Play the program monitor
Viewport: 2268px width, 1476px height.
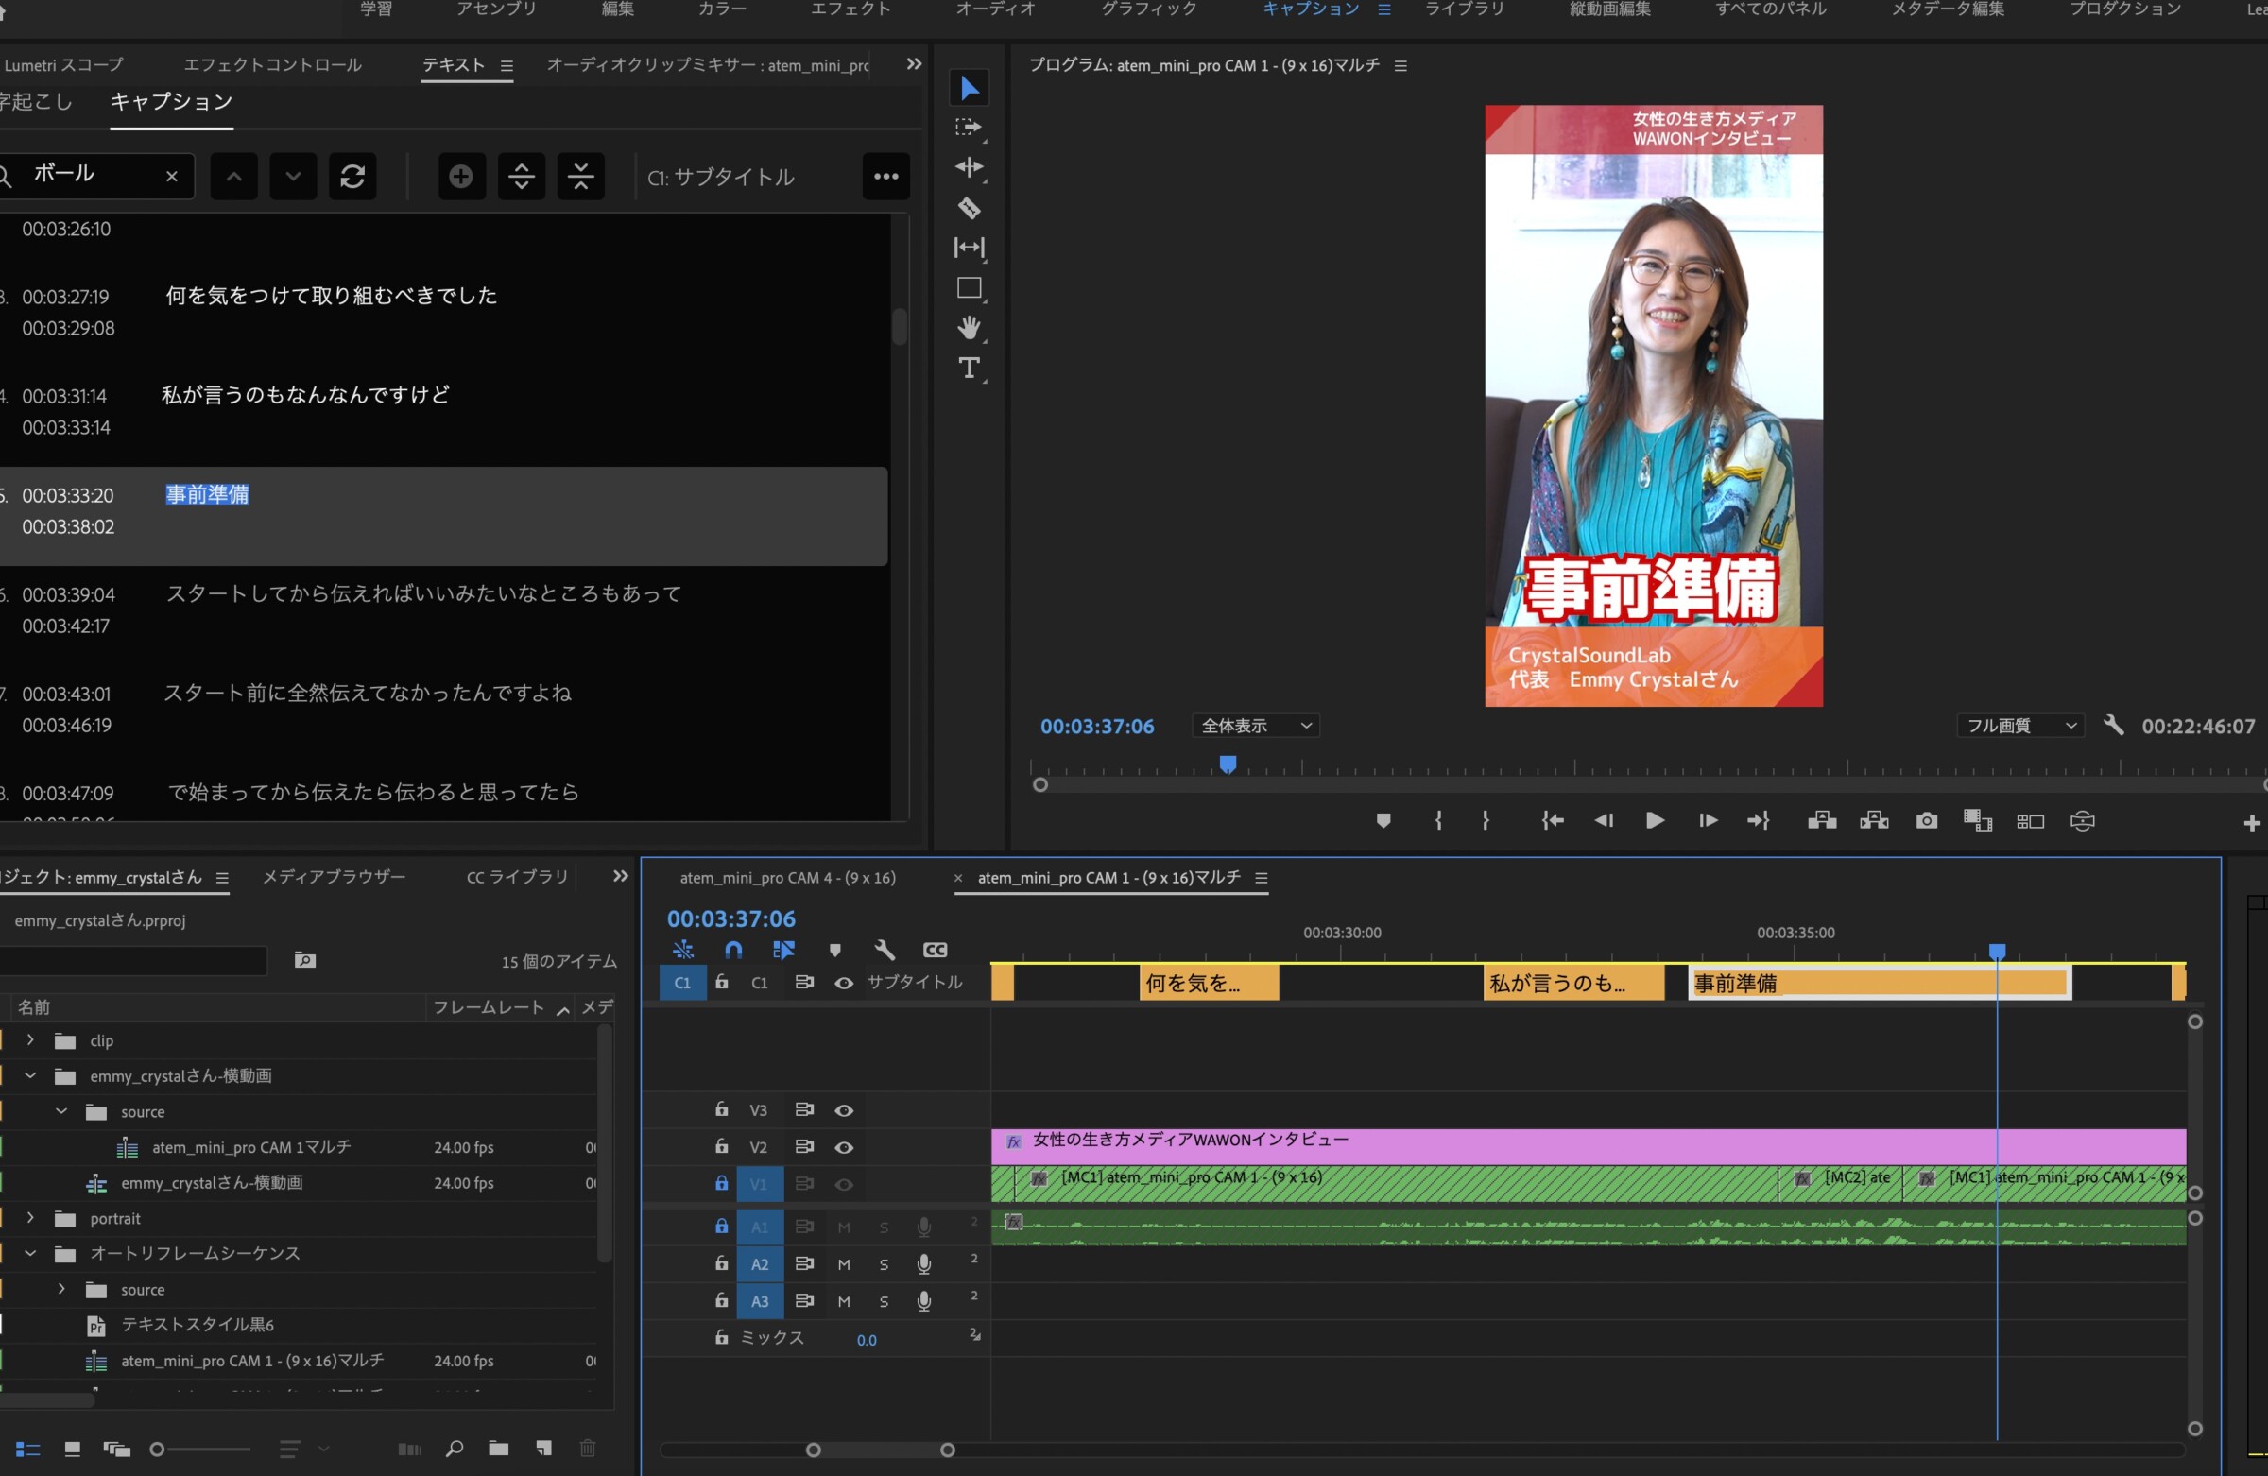[1656, 820]
